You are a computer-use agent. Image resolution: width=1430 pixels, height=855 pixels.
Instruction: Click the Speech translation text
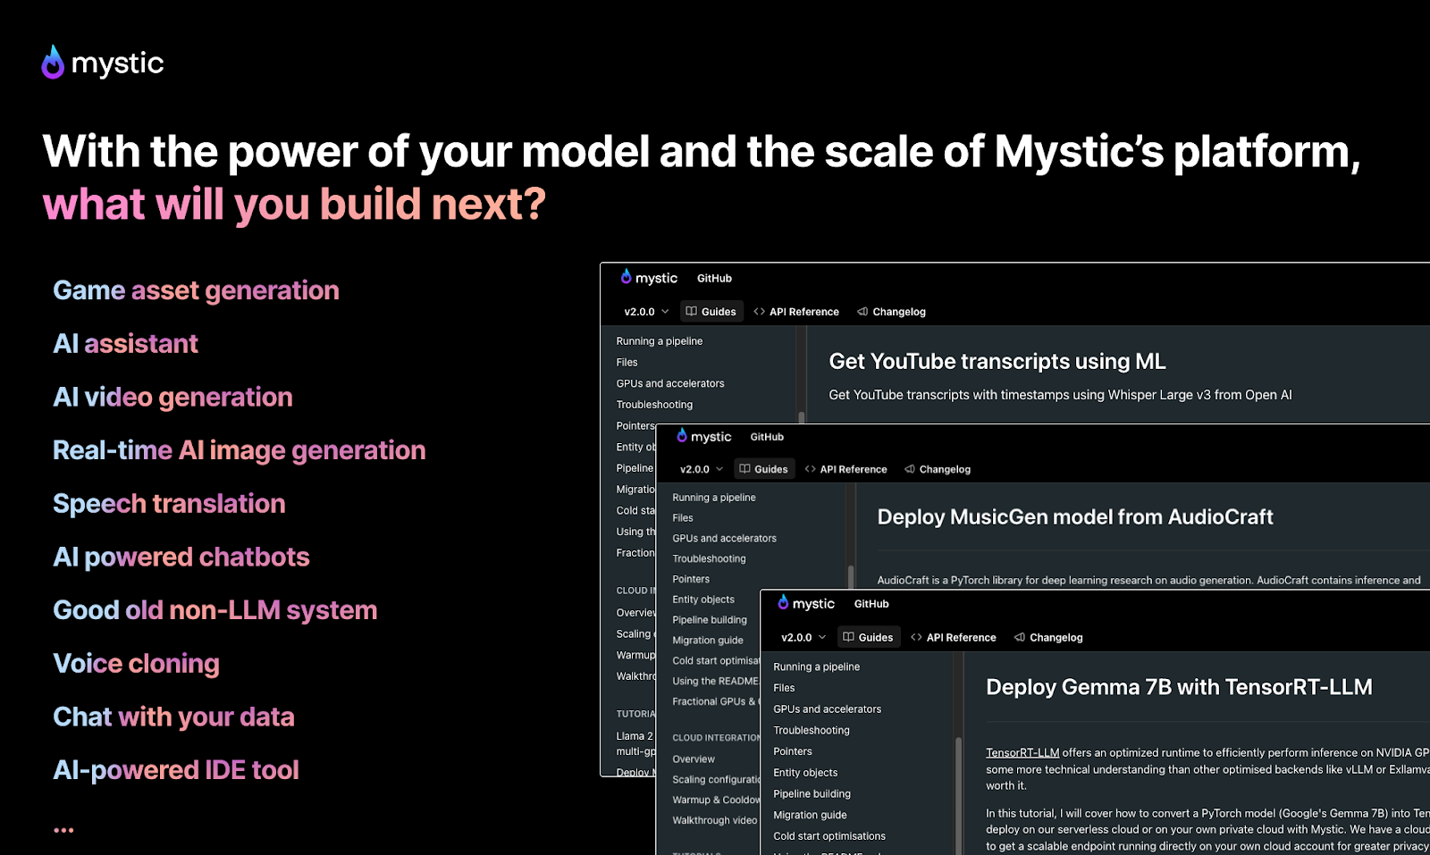[x=169, y=504]
